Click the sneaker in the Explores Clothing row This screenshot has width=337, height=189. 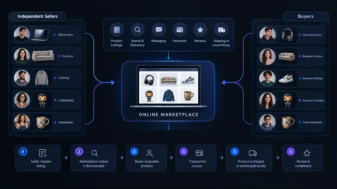(286, 78)
